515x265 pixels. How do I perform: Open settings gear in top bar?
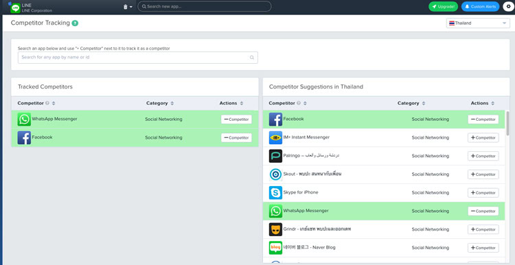tap(508, 7)
